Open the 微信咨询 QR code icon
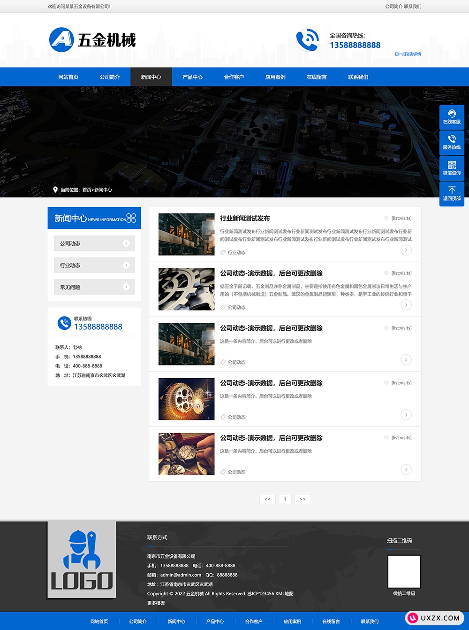469x630 pixels. [452, 165]
